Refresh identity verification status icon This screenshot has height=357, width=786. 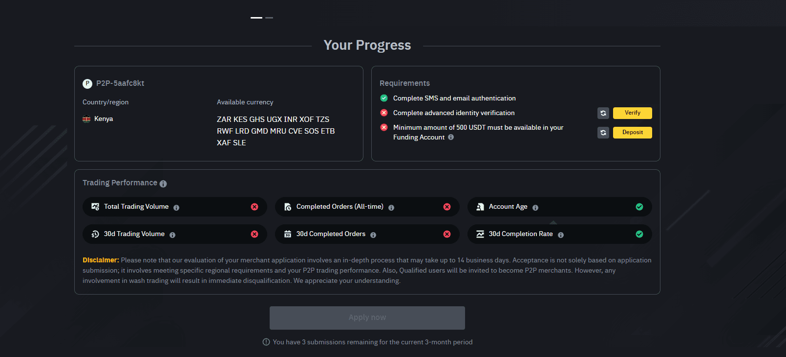pyautogui.click(x=603, y=113)
